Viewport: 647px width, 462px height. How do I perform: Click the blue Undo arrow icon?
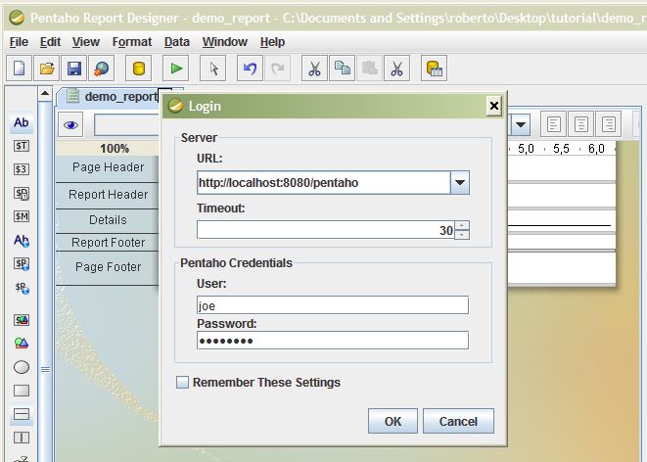(x=250, y=69)
